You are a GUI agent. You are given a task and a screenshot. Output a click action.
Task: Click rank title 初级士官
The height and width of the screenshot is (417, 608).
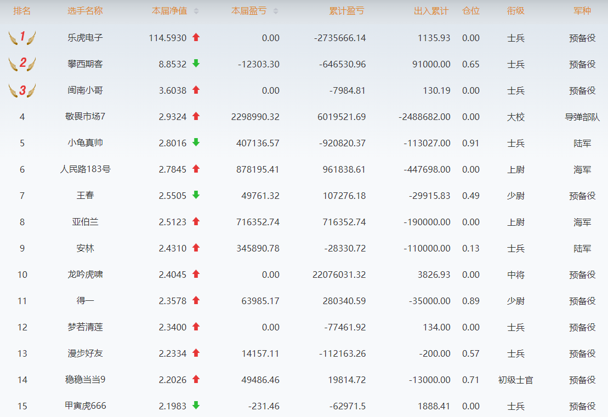516,380
